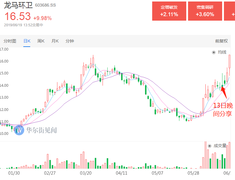
Task: Open the 定增破发 +2.11% tag
Action: click(x=169, y=11)
